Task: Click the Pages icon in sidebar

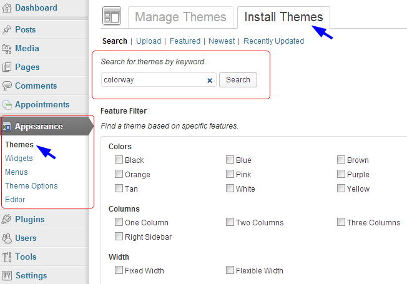Action: coord(7,67)
